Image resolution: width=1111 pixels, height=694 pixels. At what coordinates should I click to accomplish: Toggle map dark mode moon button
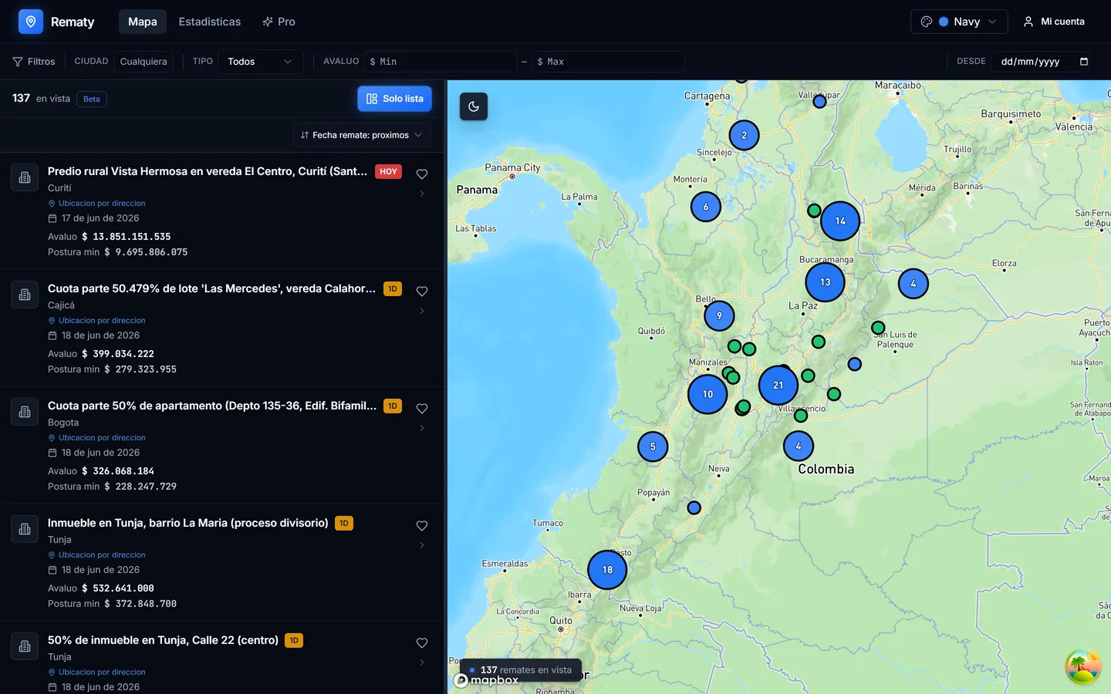474,106
